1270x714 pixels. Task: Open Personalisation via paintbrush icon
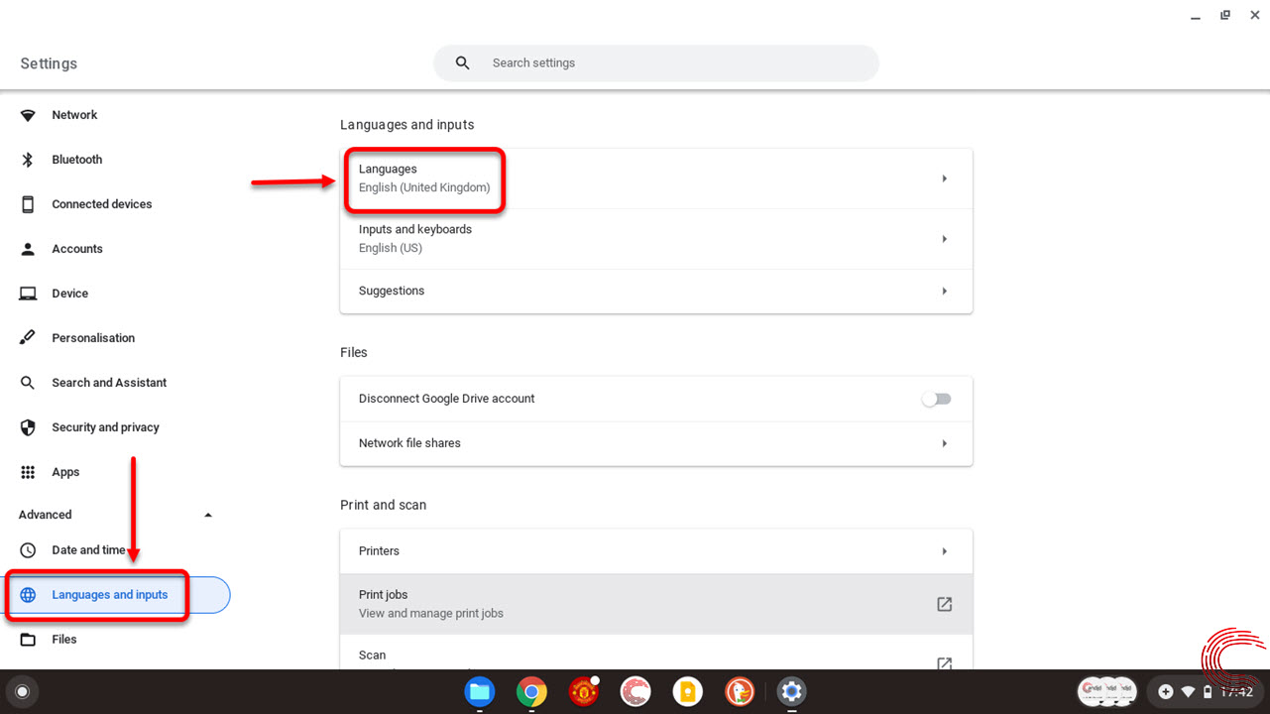click(28, 337)
